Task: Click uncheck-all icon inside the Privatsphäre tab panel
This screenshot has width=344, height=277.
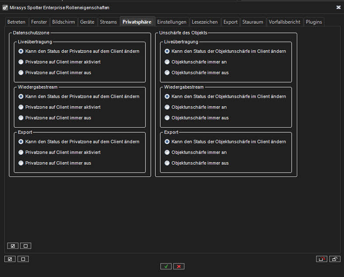Action: 25,246
